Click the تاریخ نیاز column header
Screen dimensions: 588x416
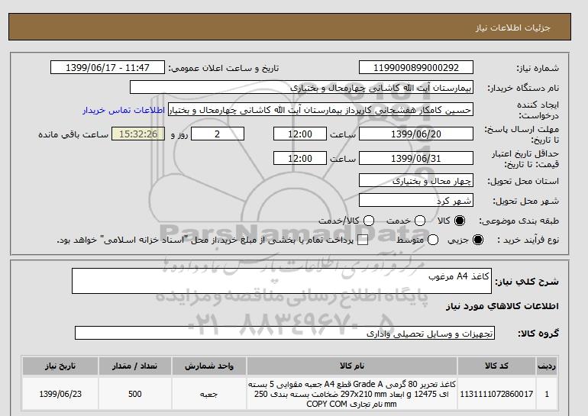pyautogui.click(x=60, y=366)
